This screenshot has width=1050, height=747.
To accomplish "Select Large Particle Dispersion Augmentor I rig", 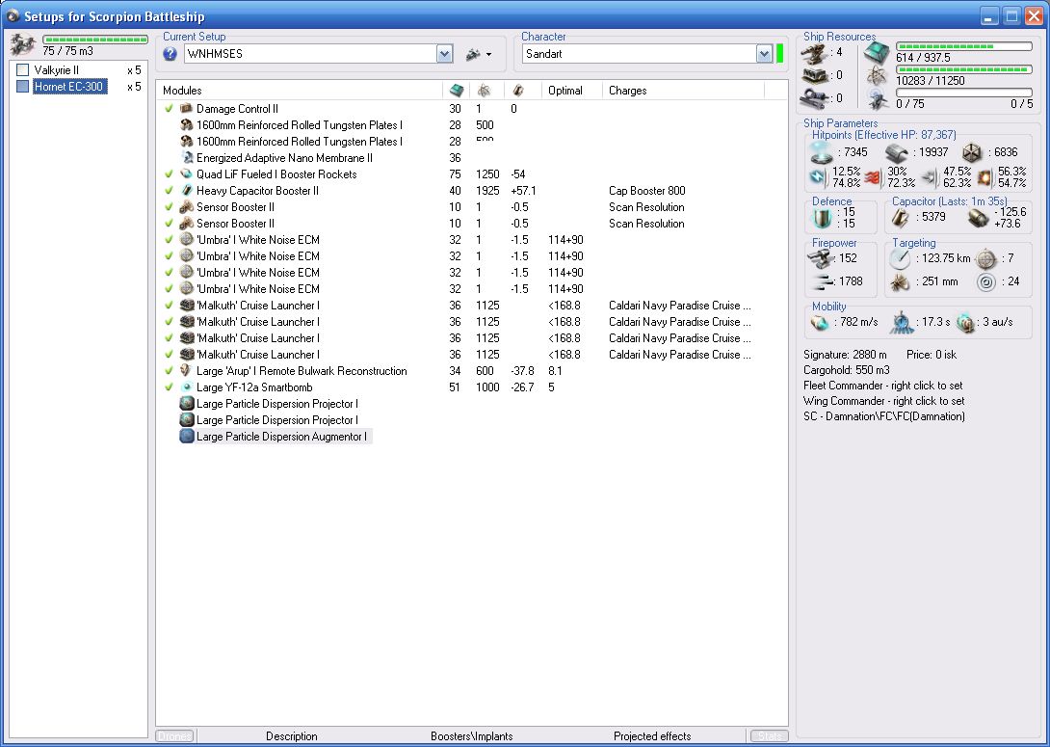I will pos(276,436).
